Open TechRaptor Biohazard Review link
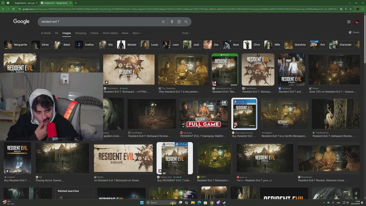Viewport: 366px width, 206px height. (x=149, y=136)
